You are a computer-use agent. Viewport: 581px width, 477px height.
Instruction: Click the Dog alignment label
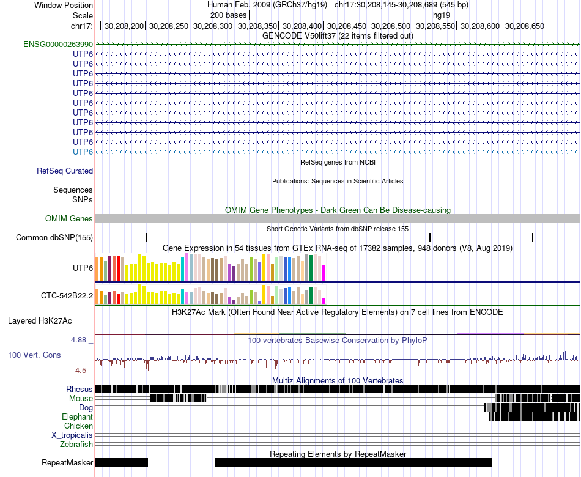pyautogui.click(x=86, y=408)
